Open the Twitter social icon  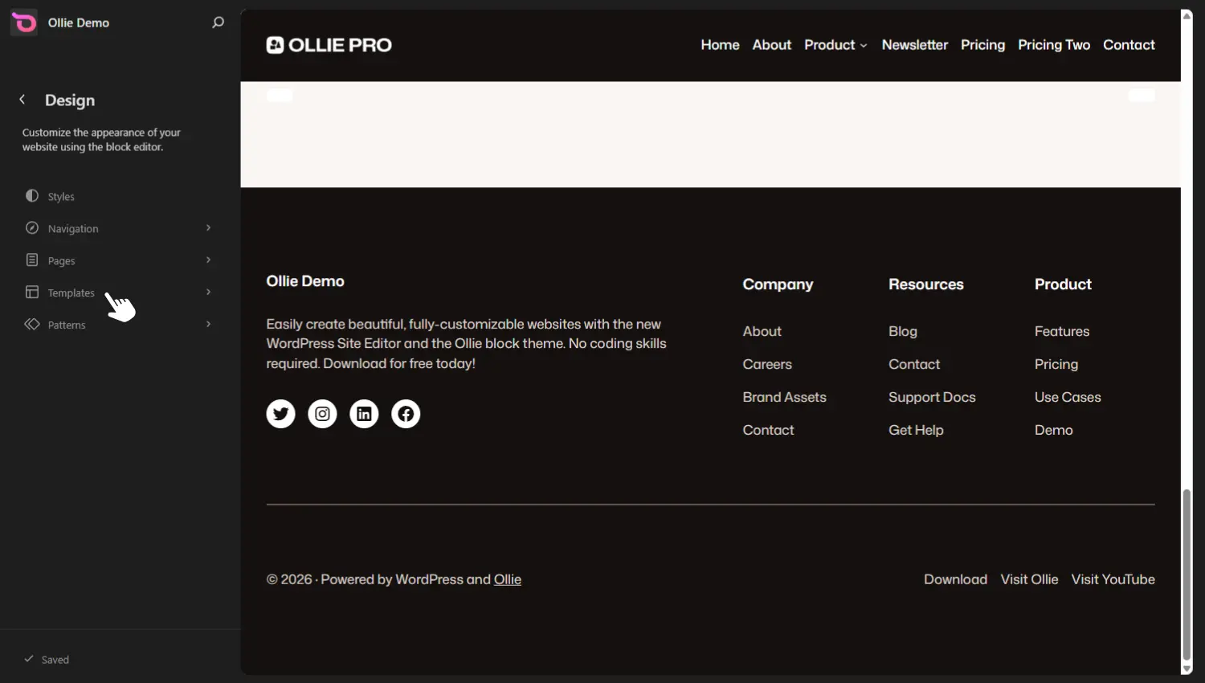(x=280, y=414)
